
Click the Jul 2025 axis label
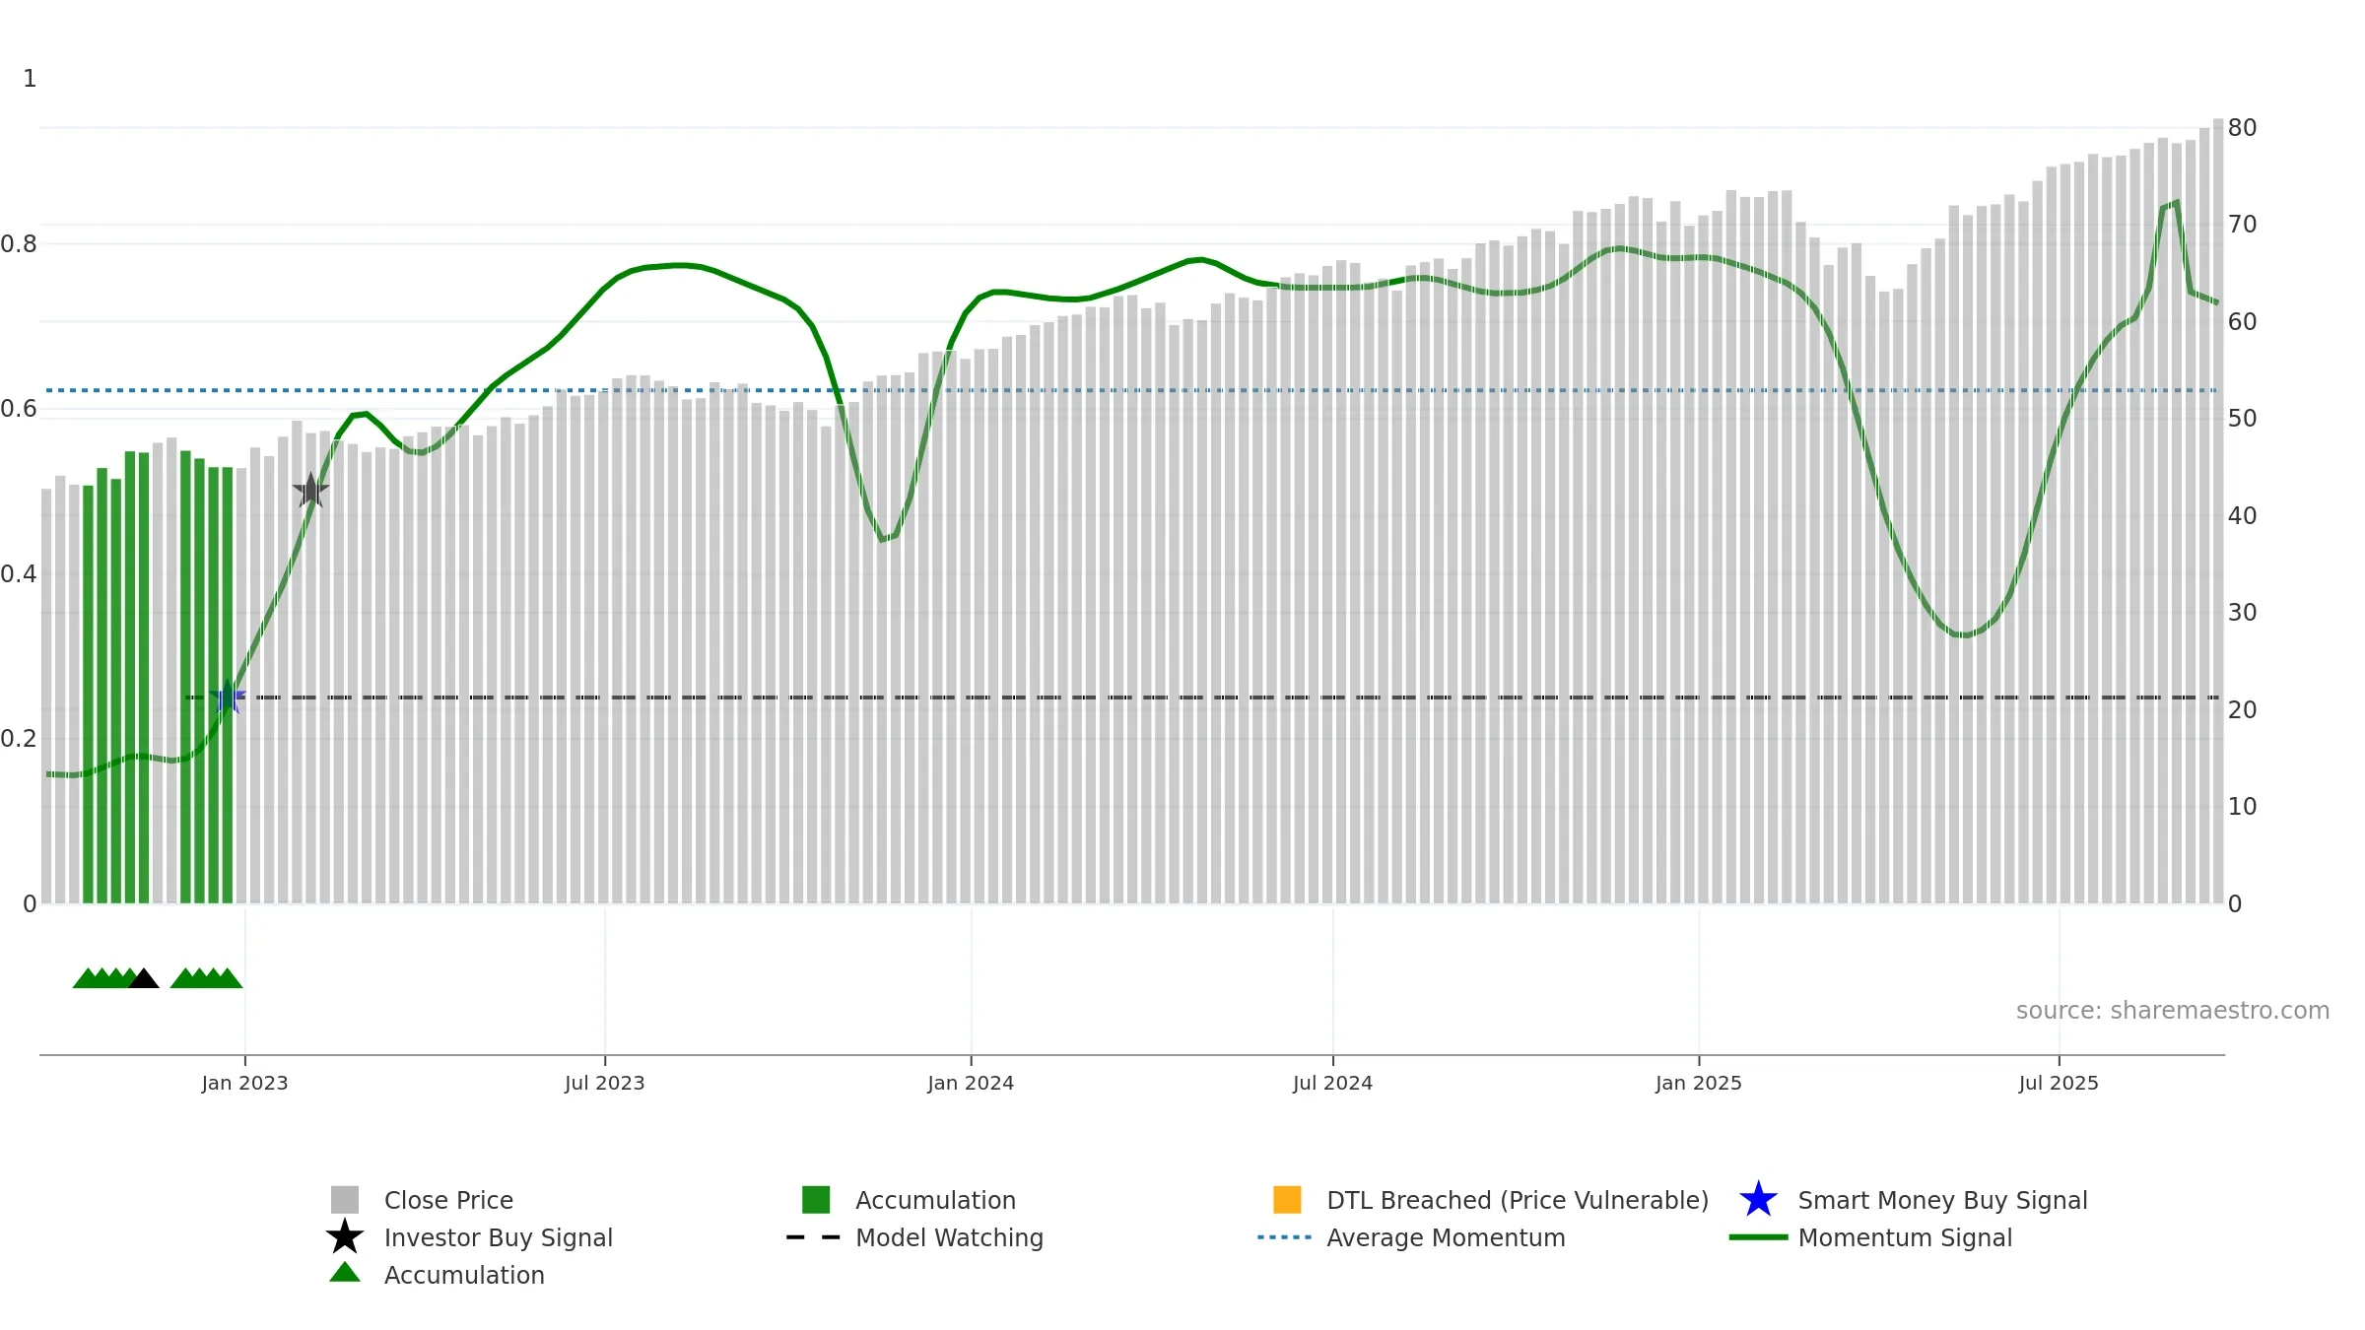[2059, 1083]
